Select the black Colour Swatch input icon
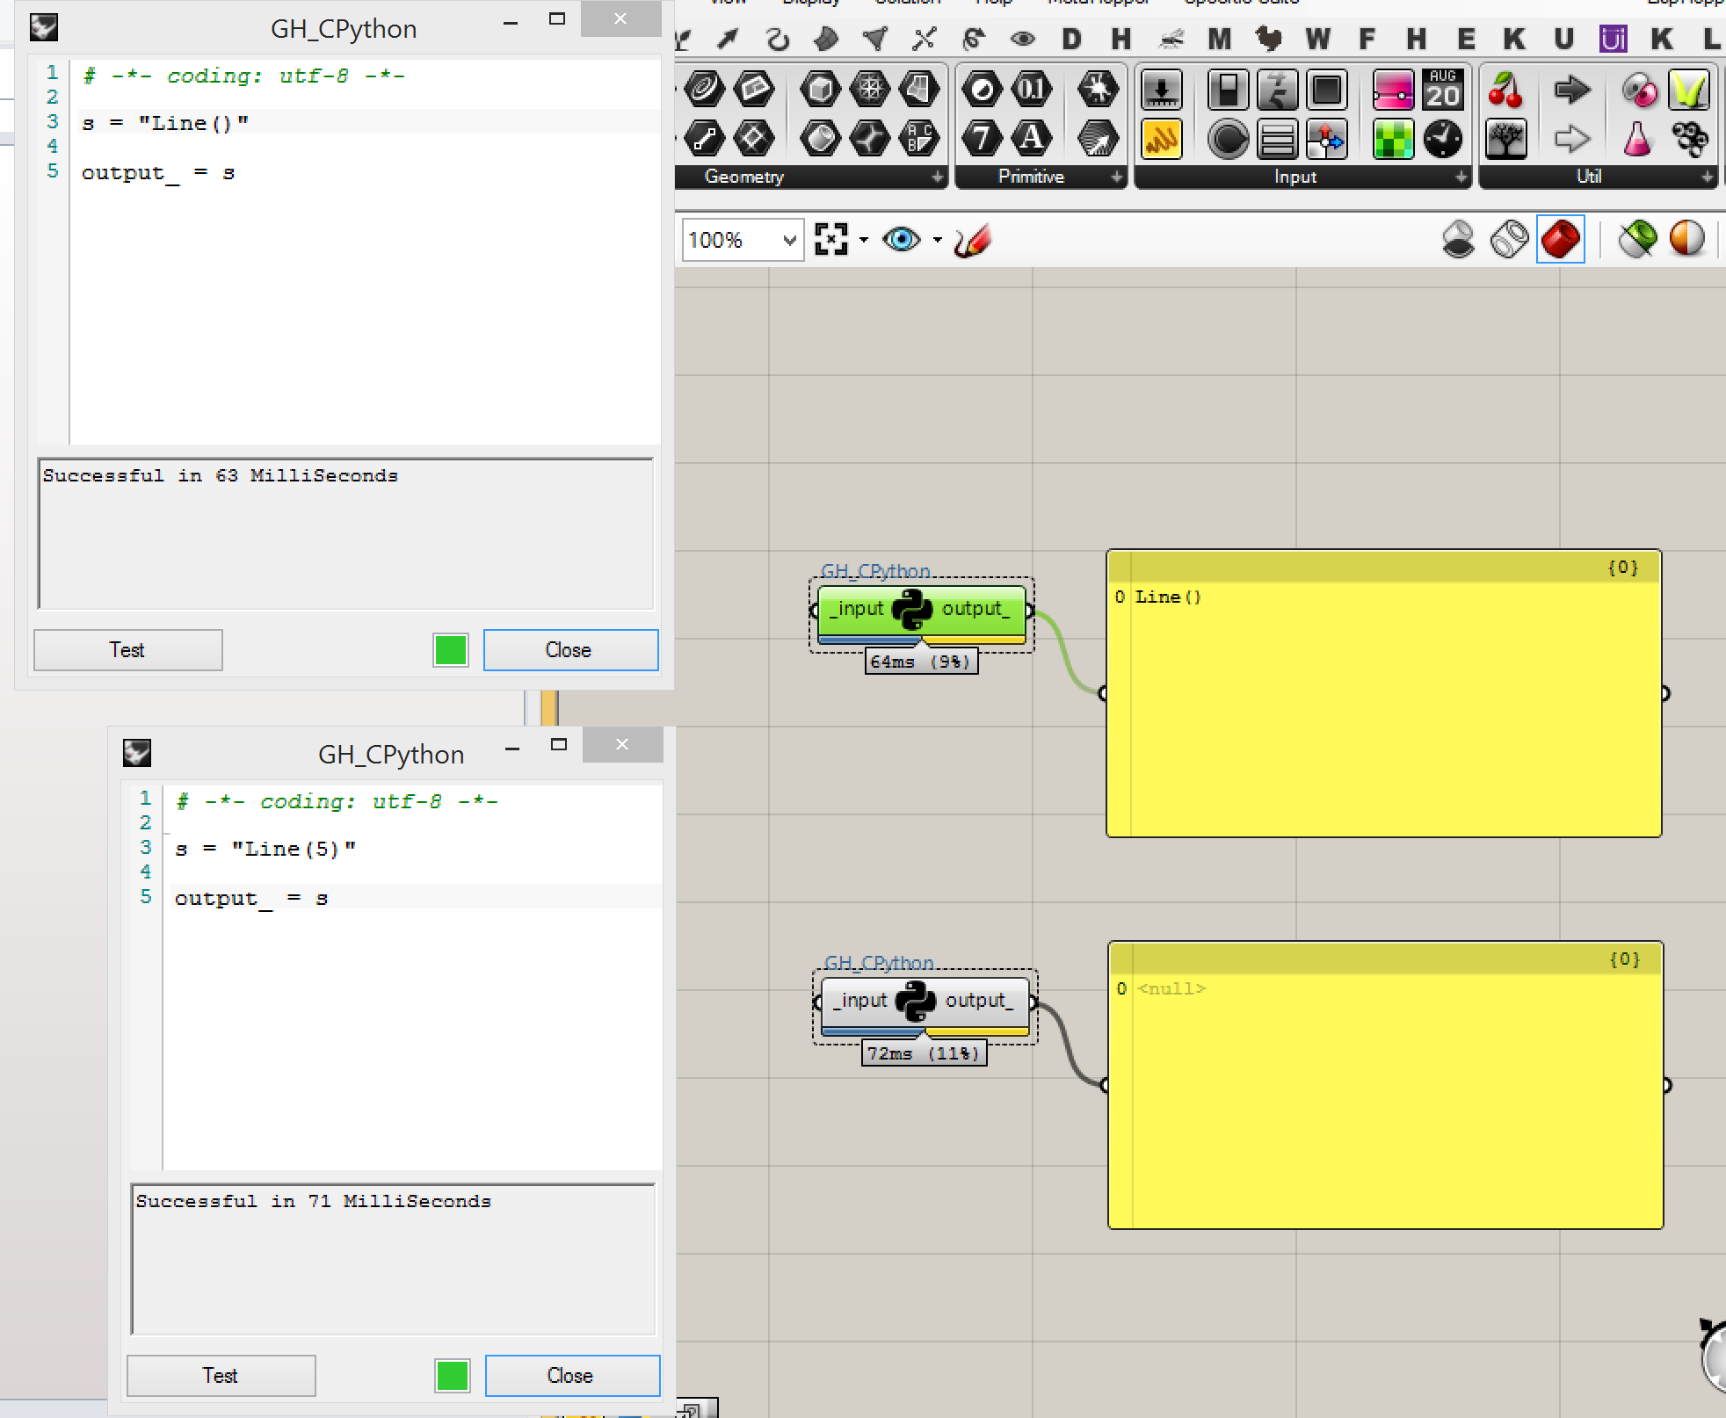This screenshot has height=1418, width=1726. click(x=1326, y=89)
